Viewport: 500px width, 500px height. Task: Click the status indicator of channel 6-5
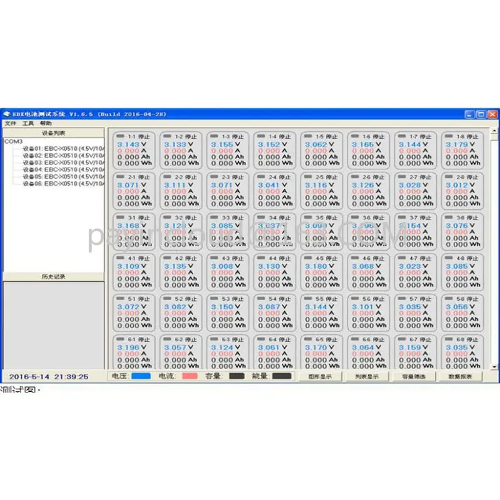pyautogui.click(x=308, y=339)
